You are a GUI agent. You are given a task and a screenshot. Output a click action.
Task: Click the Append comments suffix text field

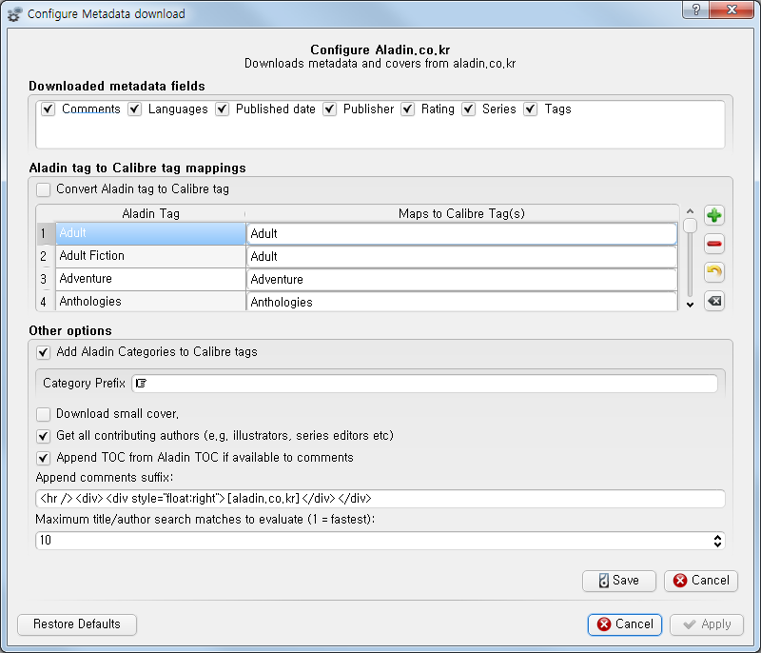coord(380,499)
